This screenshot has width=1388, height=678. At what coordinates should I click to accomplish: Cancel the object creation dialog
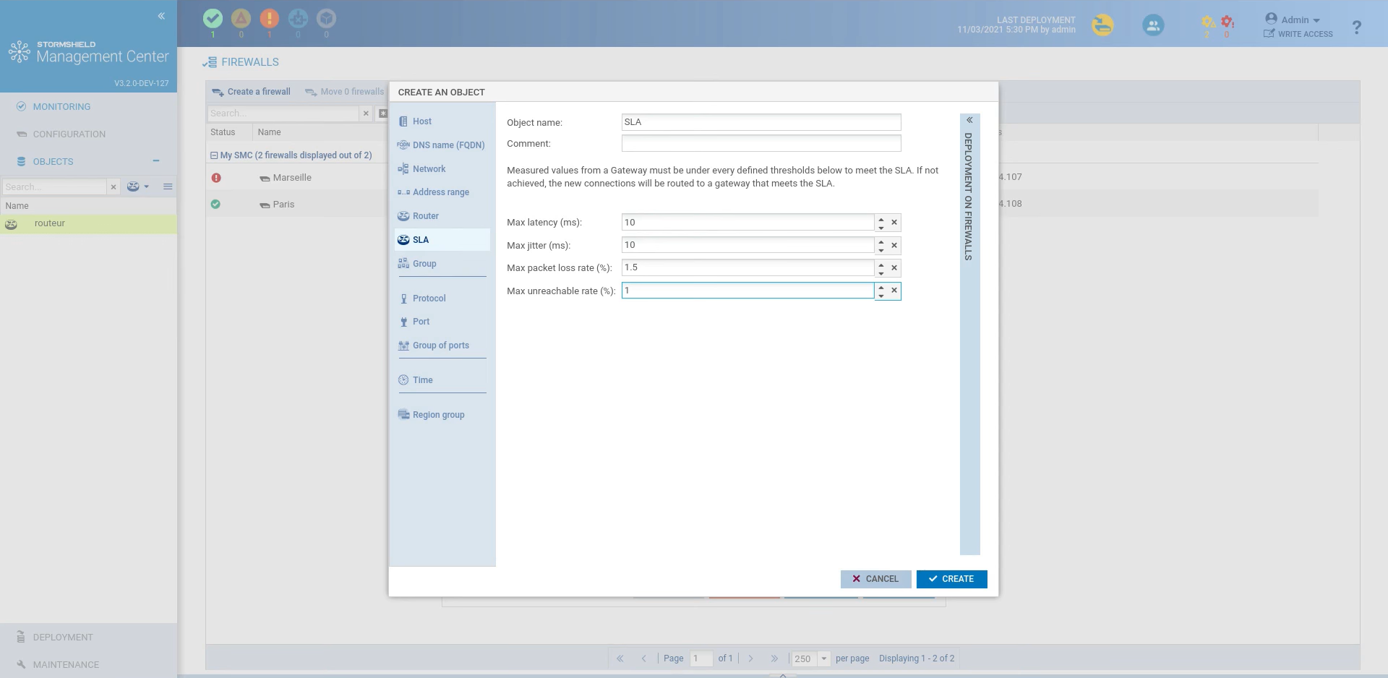click(x=875, y=579)
